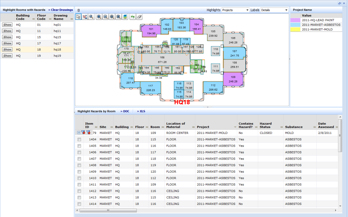Click the Value header in legend
The width and height of the screenshot is (348, 217).
click(307, 15)
